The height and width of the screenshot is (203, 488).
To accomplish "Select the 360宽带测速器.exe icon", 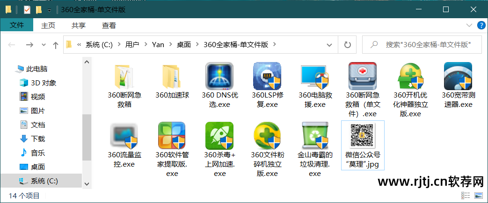I will [x=458, y=76].
